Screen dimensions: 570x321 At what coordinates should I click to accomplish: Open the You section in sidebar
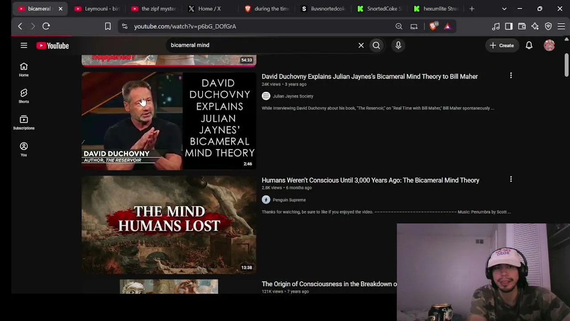click(24, 149)
